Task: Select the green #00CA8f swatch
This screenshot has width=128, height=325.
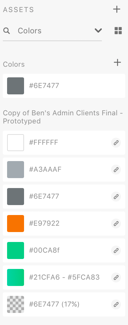Action: [x=16, y=250]
